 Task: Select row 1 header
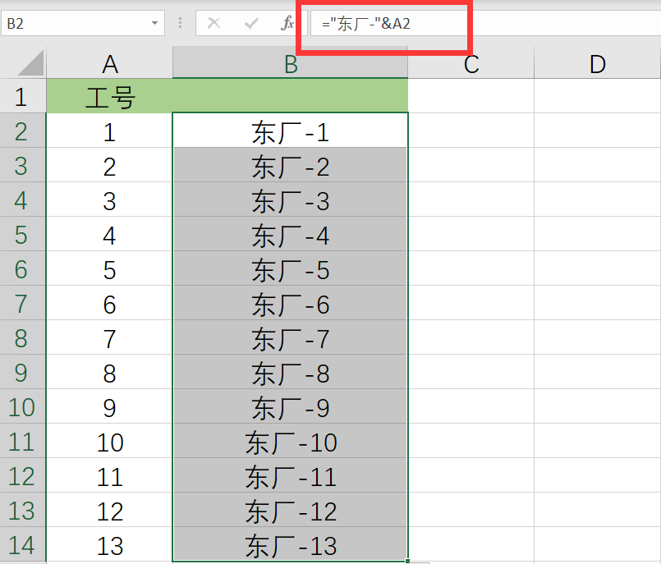[23, 96]
